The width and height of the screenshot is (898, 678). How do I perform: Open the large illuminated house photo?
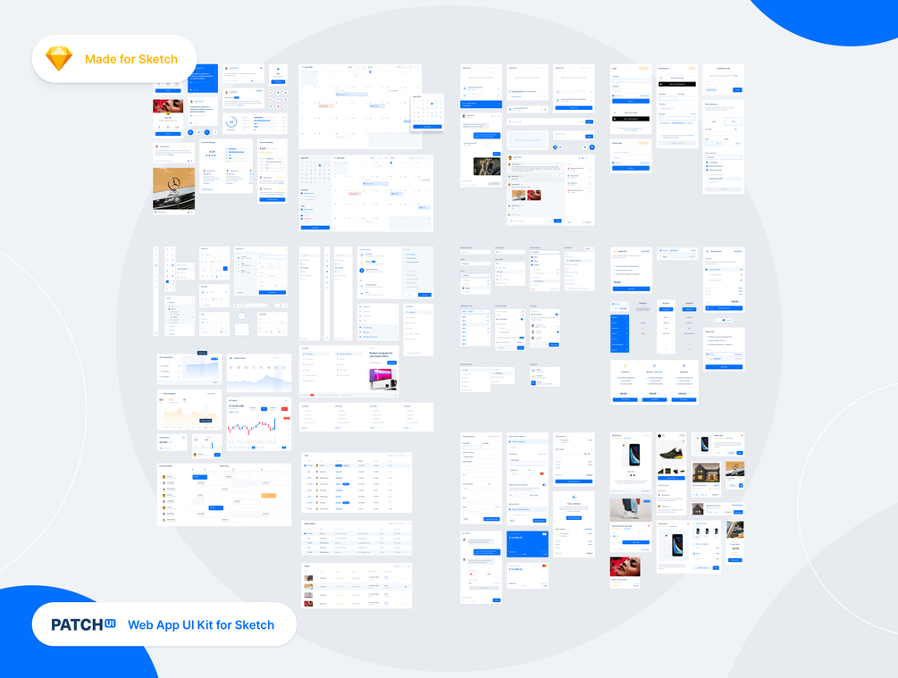click(706, 473)
